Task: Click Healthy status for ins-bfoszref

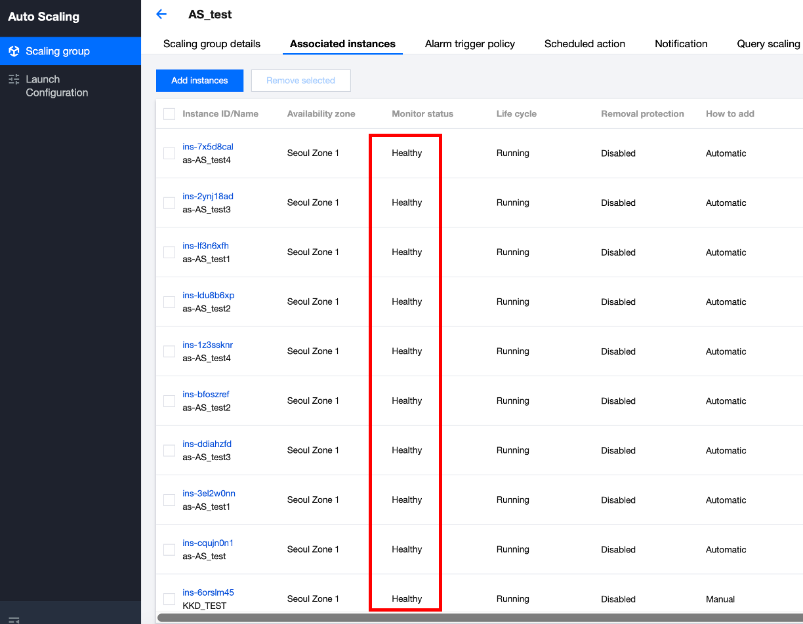Action: pyautogui.click(x=407, y=401)
